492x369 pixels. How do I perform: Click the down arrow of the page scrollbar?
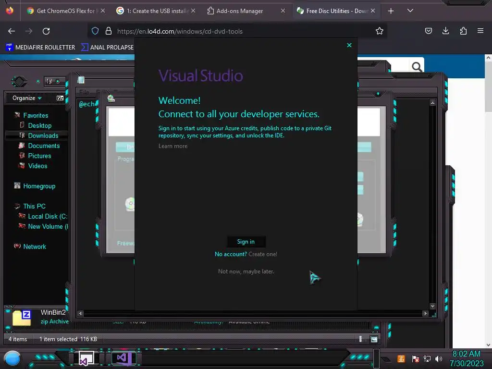pos(488,345)
